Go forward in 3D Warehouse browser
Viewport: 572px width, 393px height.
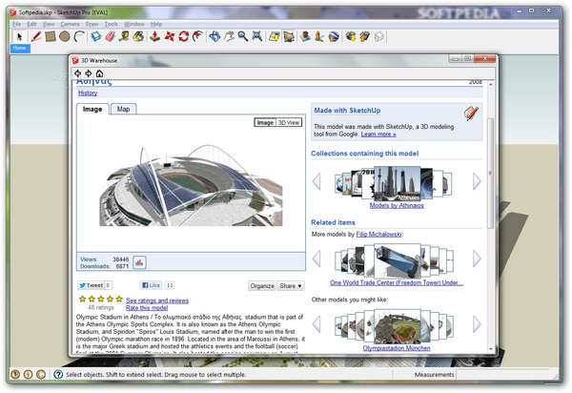[89, 73]
